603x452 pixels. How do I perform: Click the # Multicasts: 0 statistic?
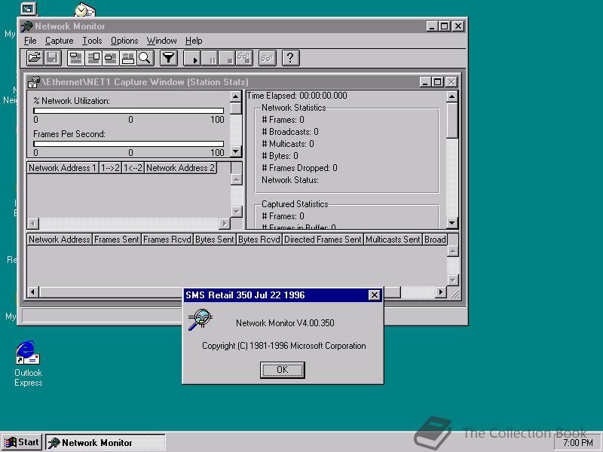[288, 144]
